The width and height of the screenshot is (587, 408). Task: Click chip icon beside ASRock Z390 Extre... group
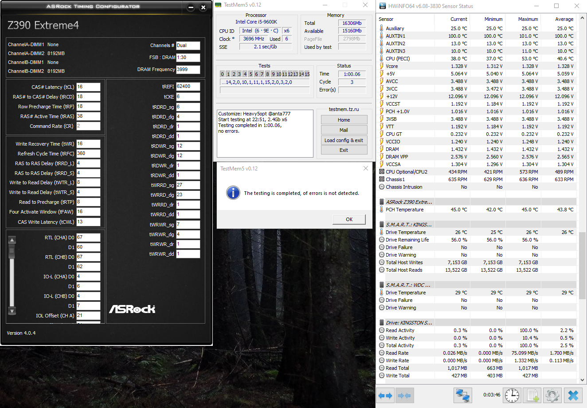[x=382, y=202]
